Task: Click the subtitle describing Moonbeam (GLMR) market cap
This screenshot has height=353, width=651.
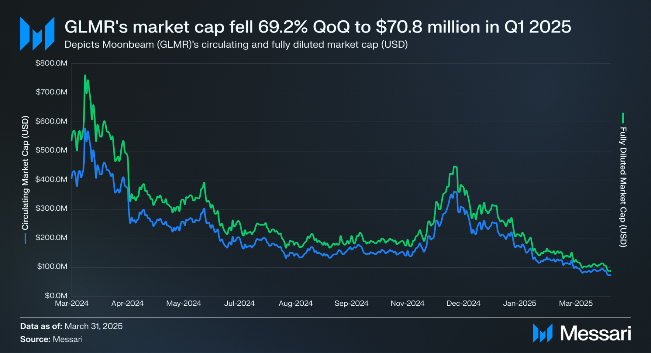Action: point(236,45)
